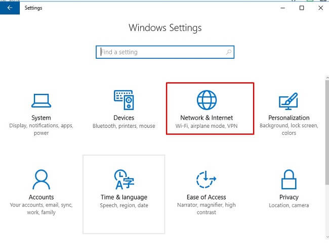329x246 pixels.
Task: Select the Network & Internet label
Action: [x=207, y=118]
